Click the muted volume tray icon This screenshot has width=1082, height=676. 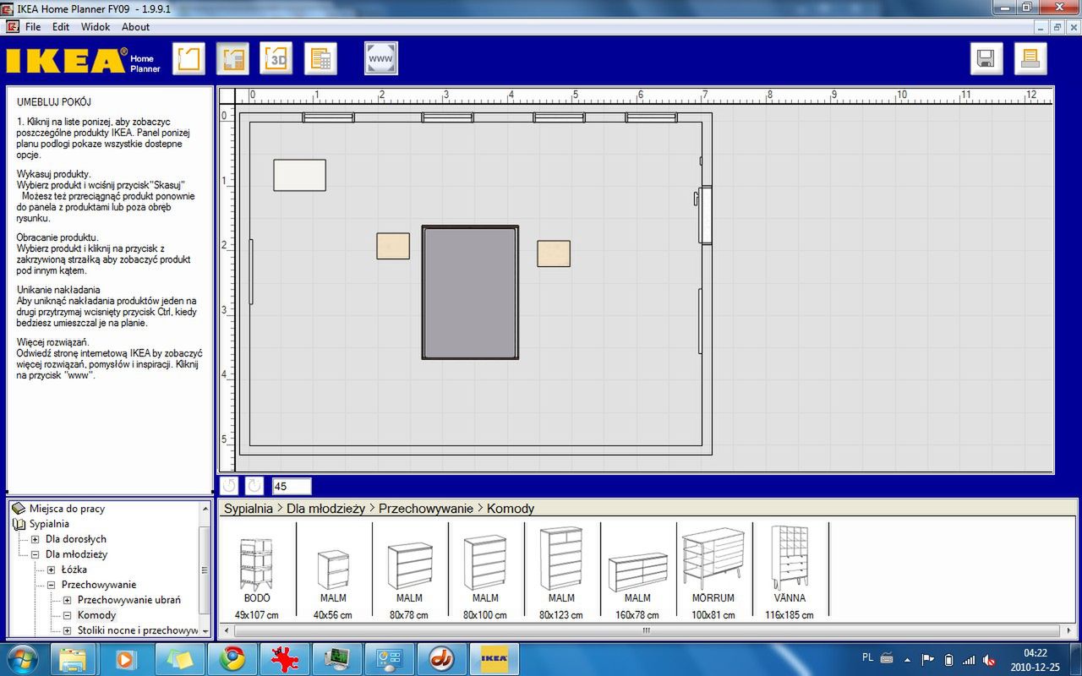[x=989, y=659]
